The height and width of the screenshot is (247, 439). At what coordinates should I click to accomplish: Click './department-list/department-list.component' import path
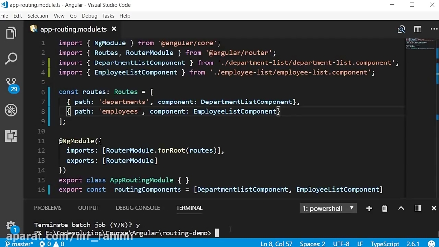(306, 62)
